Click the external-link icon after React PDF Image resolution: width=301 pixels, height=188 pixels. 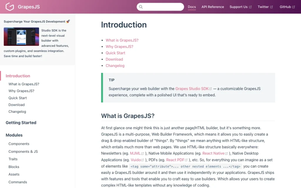tap(186, 160)
